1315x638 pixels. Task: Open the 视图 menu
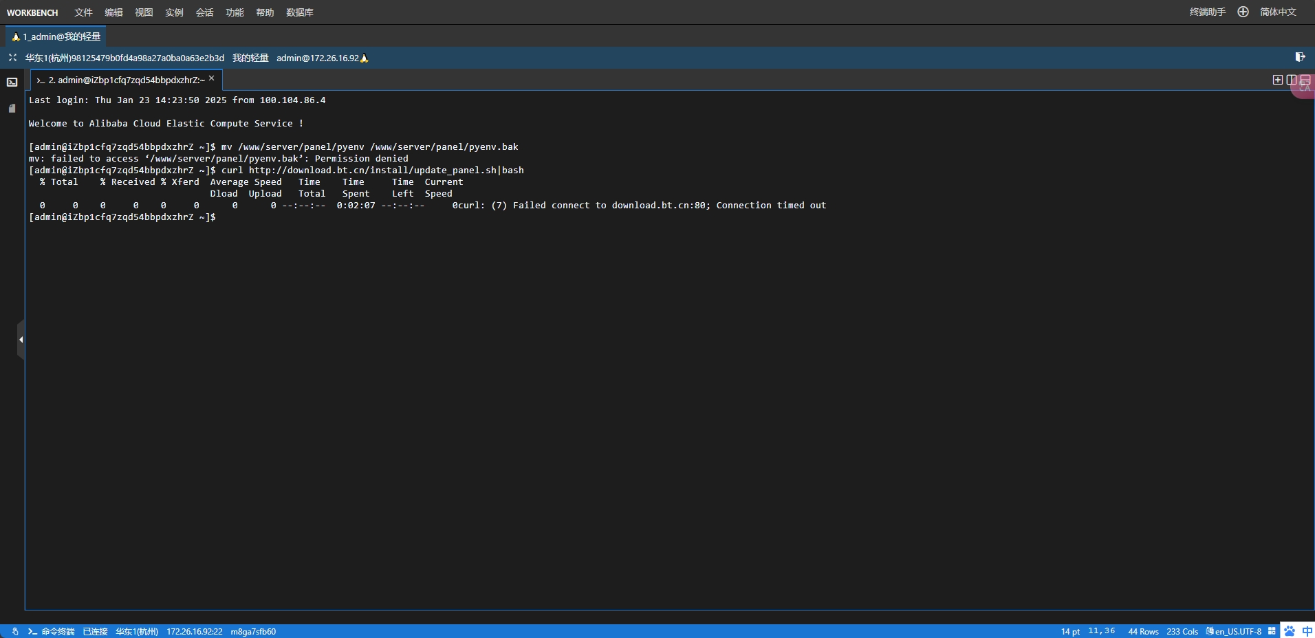click(144, 12)
